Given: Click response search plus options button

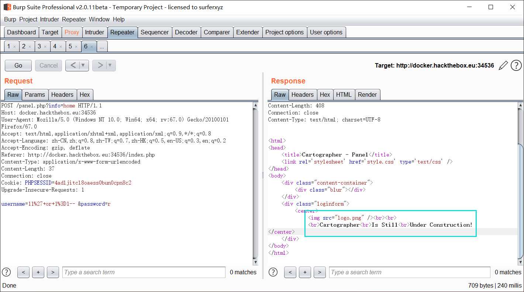Looking at the screenshot, I should (x=305, y=272).
